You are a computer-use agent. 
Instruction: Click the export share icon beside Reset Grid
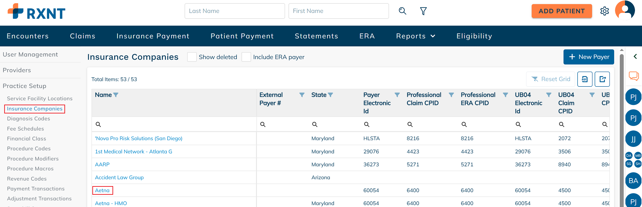(x=602, y=79)
